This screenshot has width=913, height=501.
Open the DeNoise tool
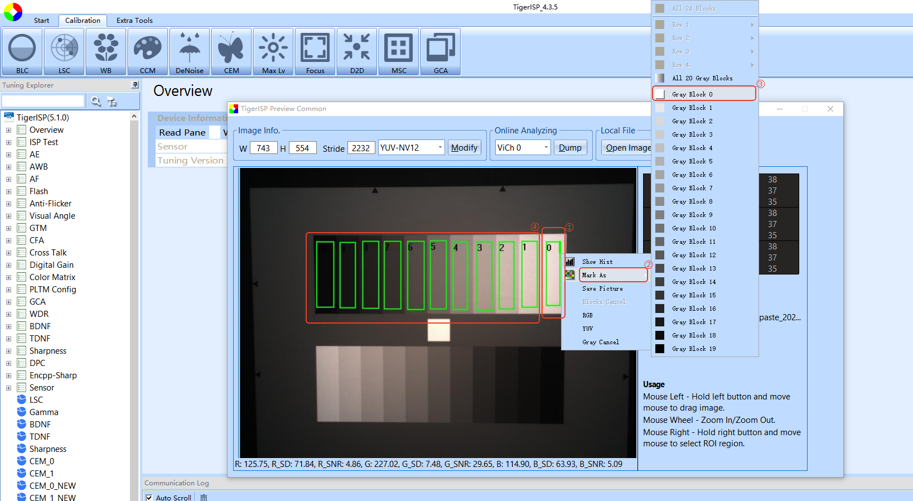coord(190,52)
